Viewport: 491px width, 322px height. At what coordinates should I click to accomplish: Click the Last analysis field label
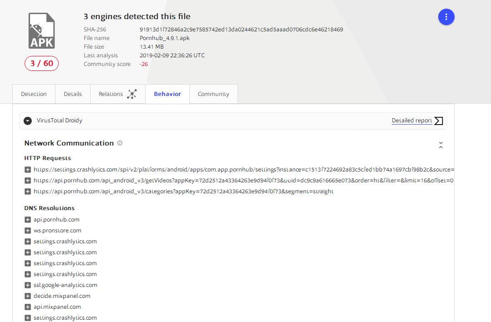coord(101,55)
